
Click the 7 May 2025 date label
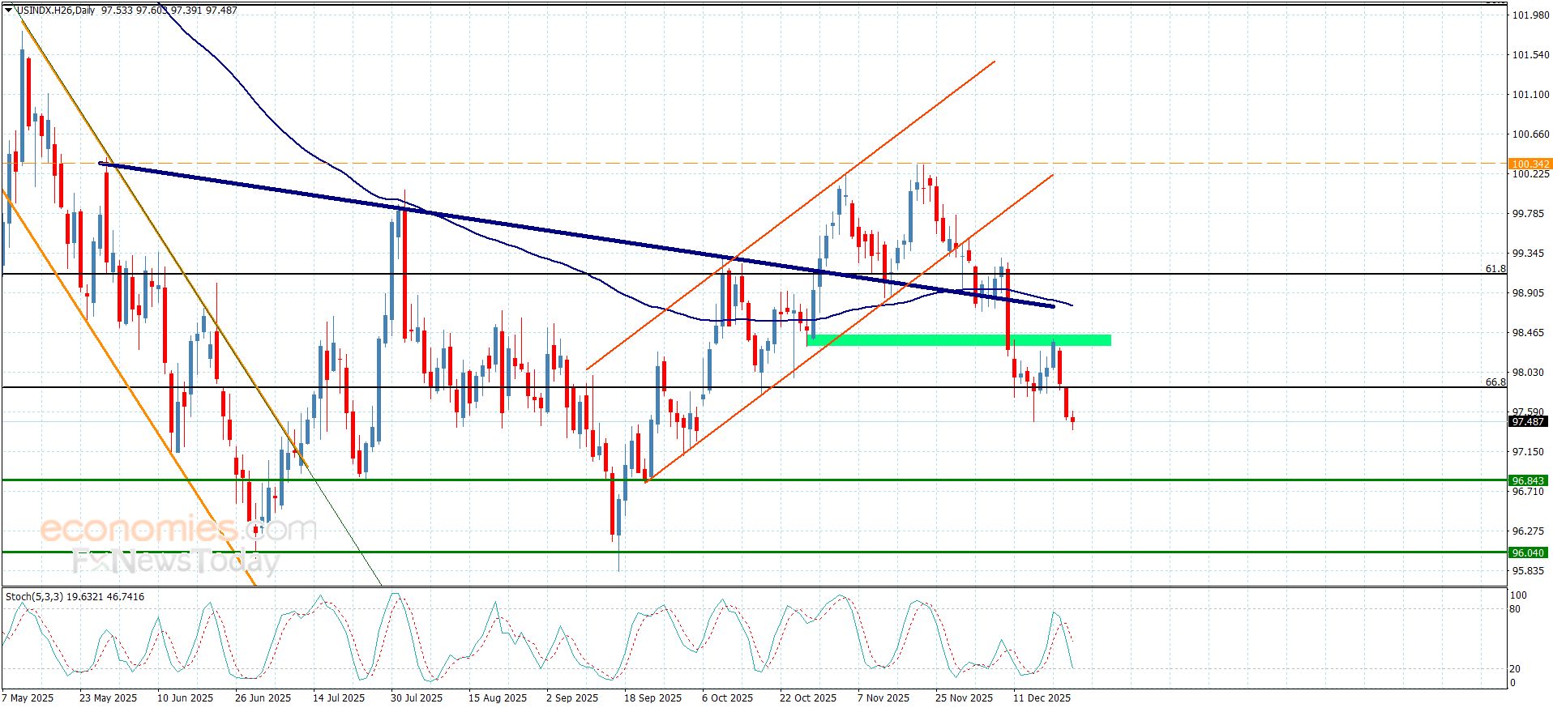(x=28, y=698)
